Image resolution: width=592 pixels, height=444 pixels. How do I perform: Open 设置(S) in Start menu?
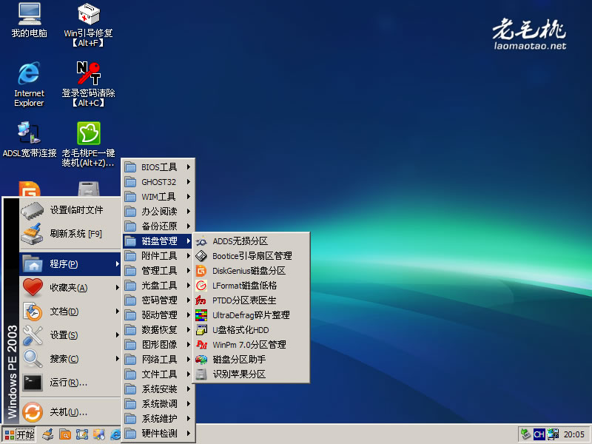70,335
